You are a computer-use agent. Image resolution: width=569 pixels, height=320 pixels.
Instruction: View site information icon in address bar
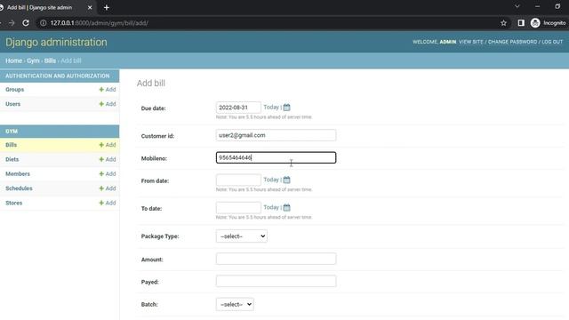pos(44,23)
